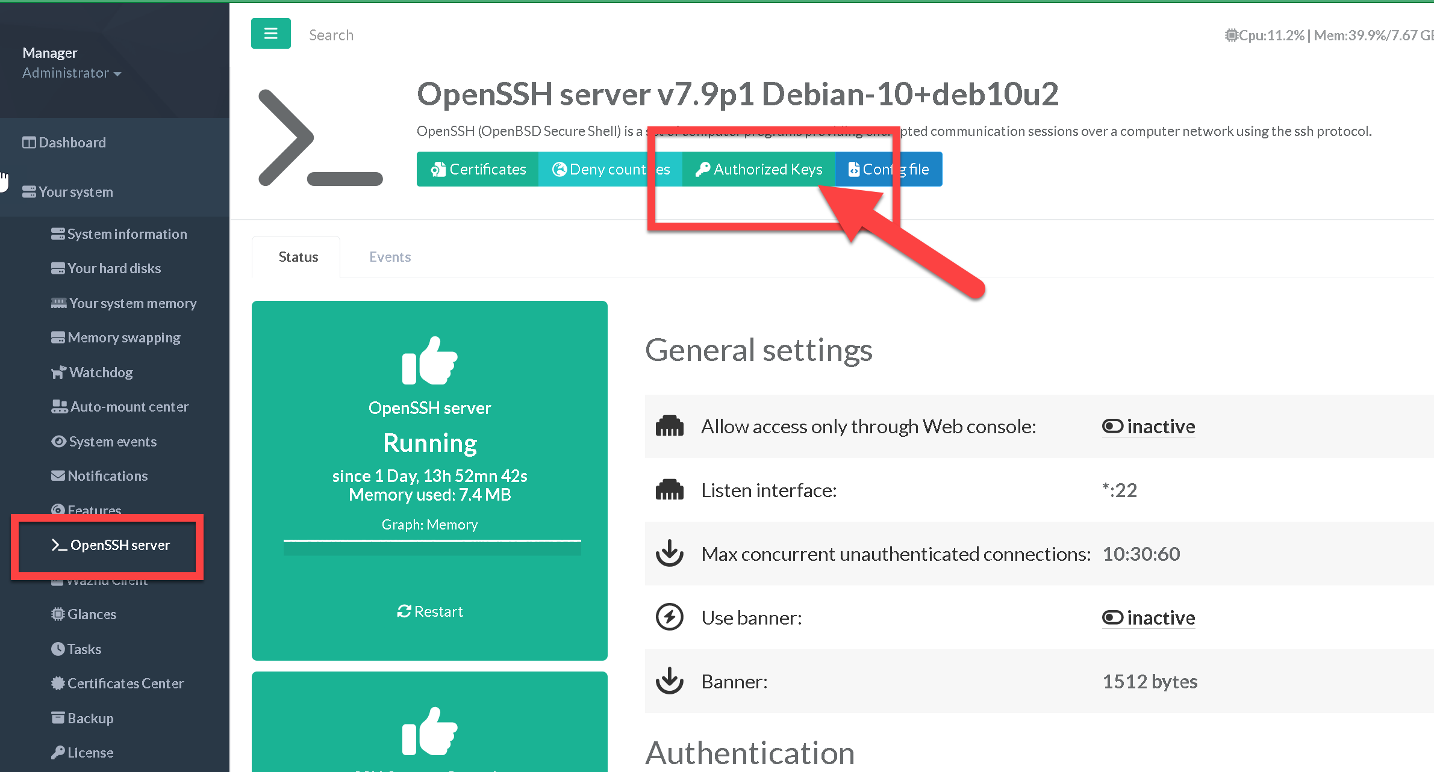Open the Authorized Keys button

click(758, 169)
